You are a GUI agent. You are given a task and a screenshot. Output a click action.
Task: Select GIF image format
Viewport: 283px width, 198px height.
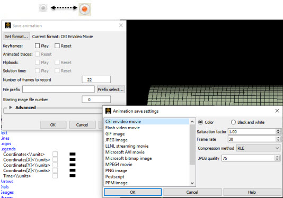(x=147, y=134)
